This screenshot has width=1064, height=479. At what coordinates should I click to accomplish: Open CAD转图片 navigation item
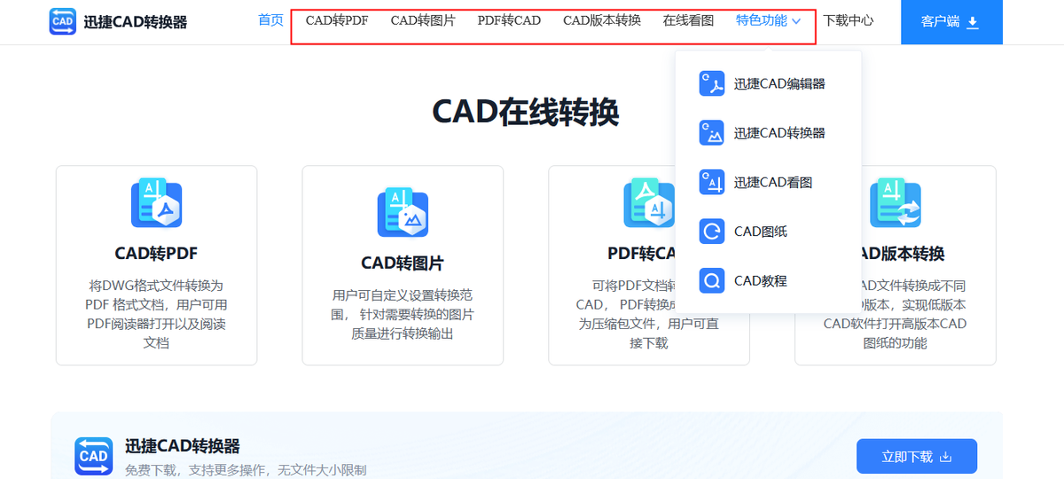[423, 20]
